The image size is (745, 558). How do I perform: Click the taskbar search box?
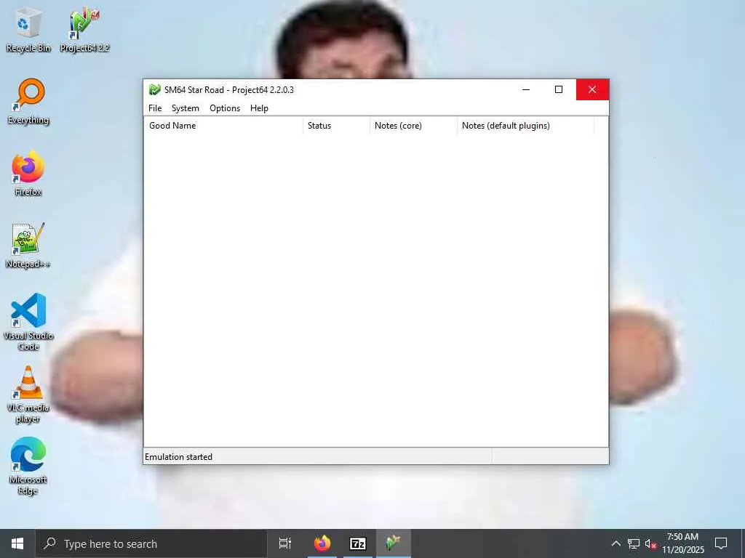151,543
